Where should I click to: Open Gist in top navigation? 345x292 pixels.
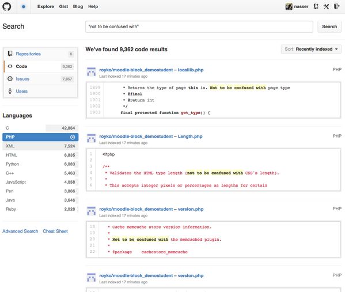63,6
